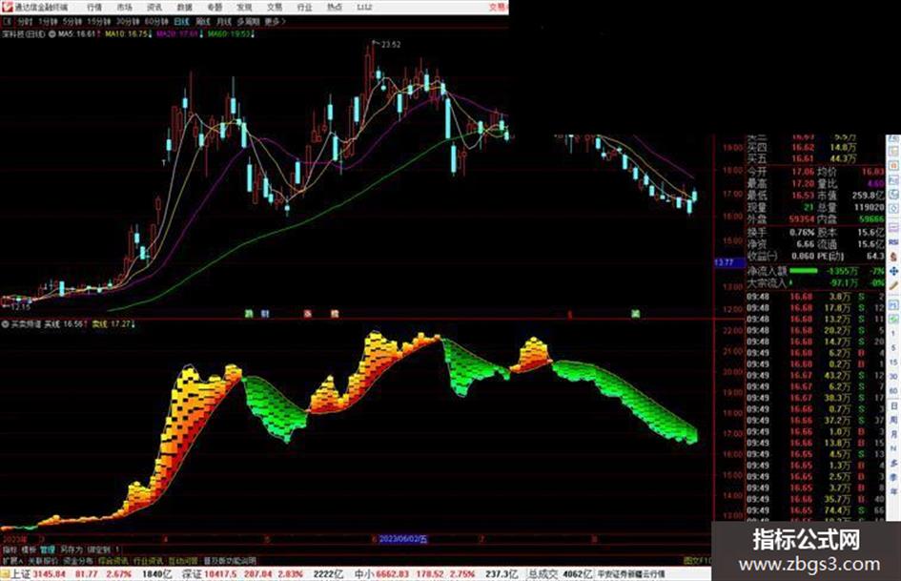Click the 中小 index status entry
The width and height of the screenshot is (901, 581).
click(x=436, y=574)
